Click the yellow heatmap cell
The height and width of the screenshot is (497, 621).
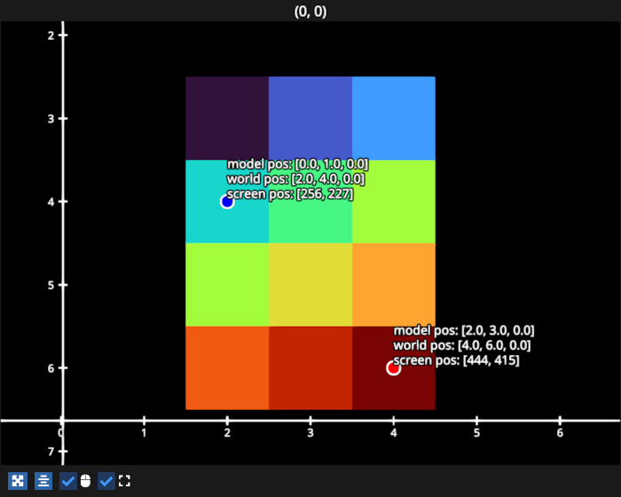tap(310, 285)
